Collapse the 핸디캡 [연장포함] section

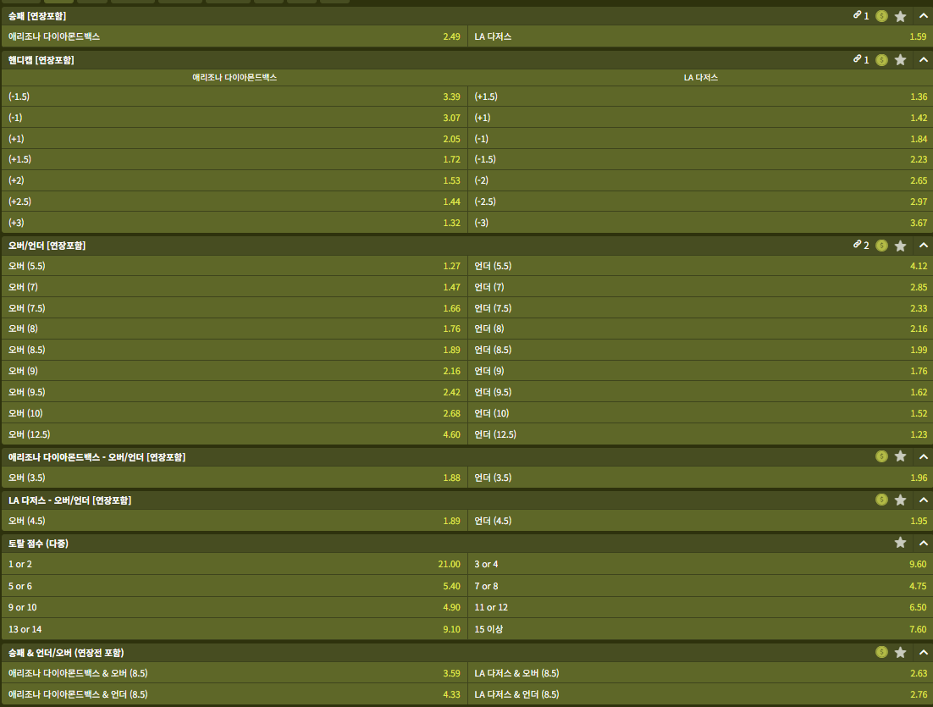click(924, 59)
